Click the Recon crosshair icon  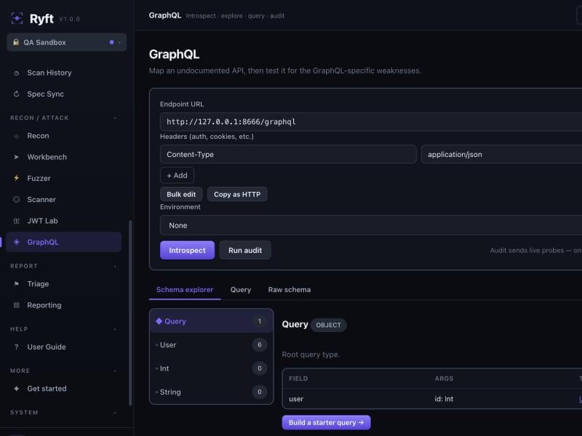pos(16,136)
